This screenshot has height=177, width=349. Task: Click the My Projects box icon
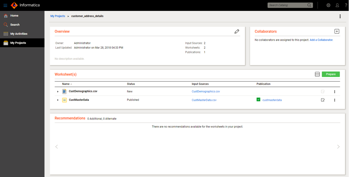click(x=6, y=43)
